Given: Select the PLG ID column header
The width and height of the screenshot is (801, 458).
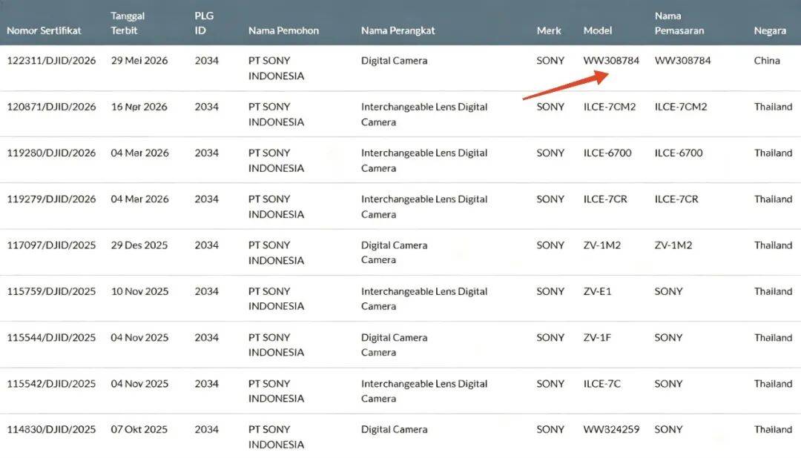Looking at the screenshot, I should tap(204, 23).
